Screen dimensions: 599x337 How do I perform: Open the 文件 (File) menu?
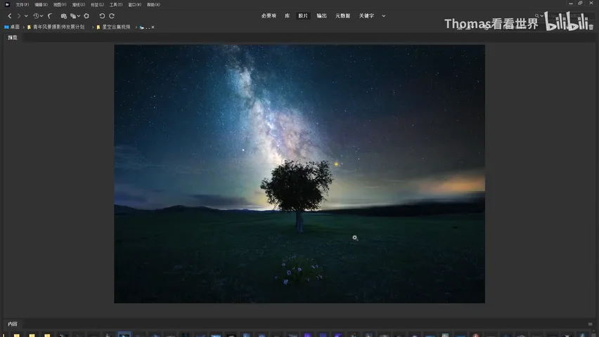pos(22,5)
